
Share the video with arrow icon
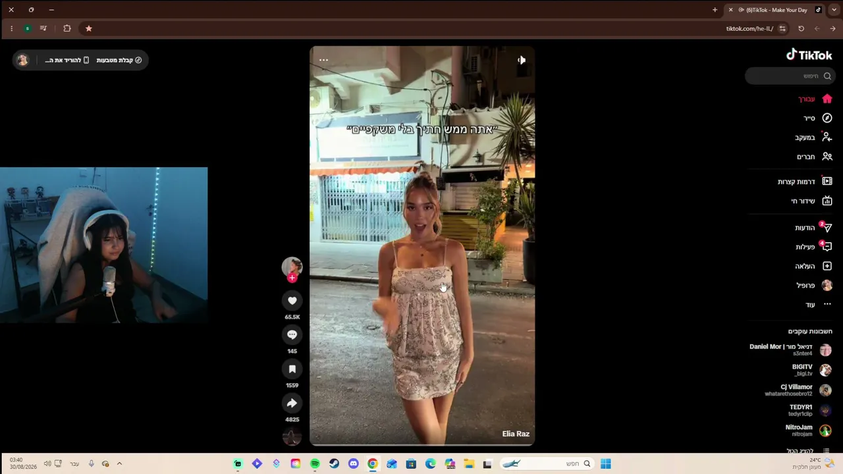pos(292,404)
